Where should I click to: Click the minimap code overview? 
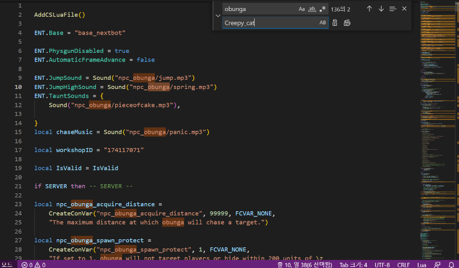(x=438, y=130)
